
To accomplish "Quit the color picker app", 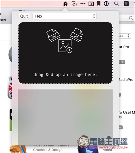I will point(24,16).
